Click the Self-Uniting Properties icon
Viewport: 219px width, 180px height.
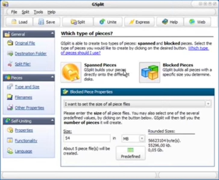click(x=10, y=130)
